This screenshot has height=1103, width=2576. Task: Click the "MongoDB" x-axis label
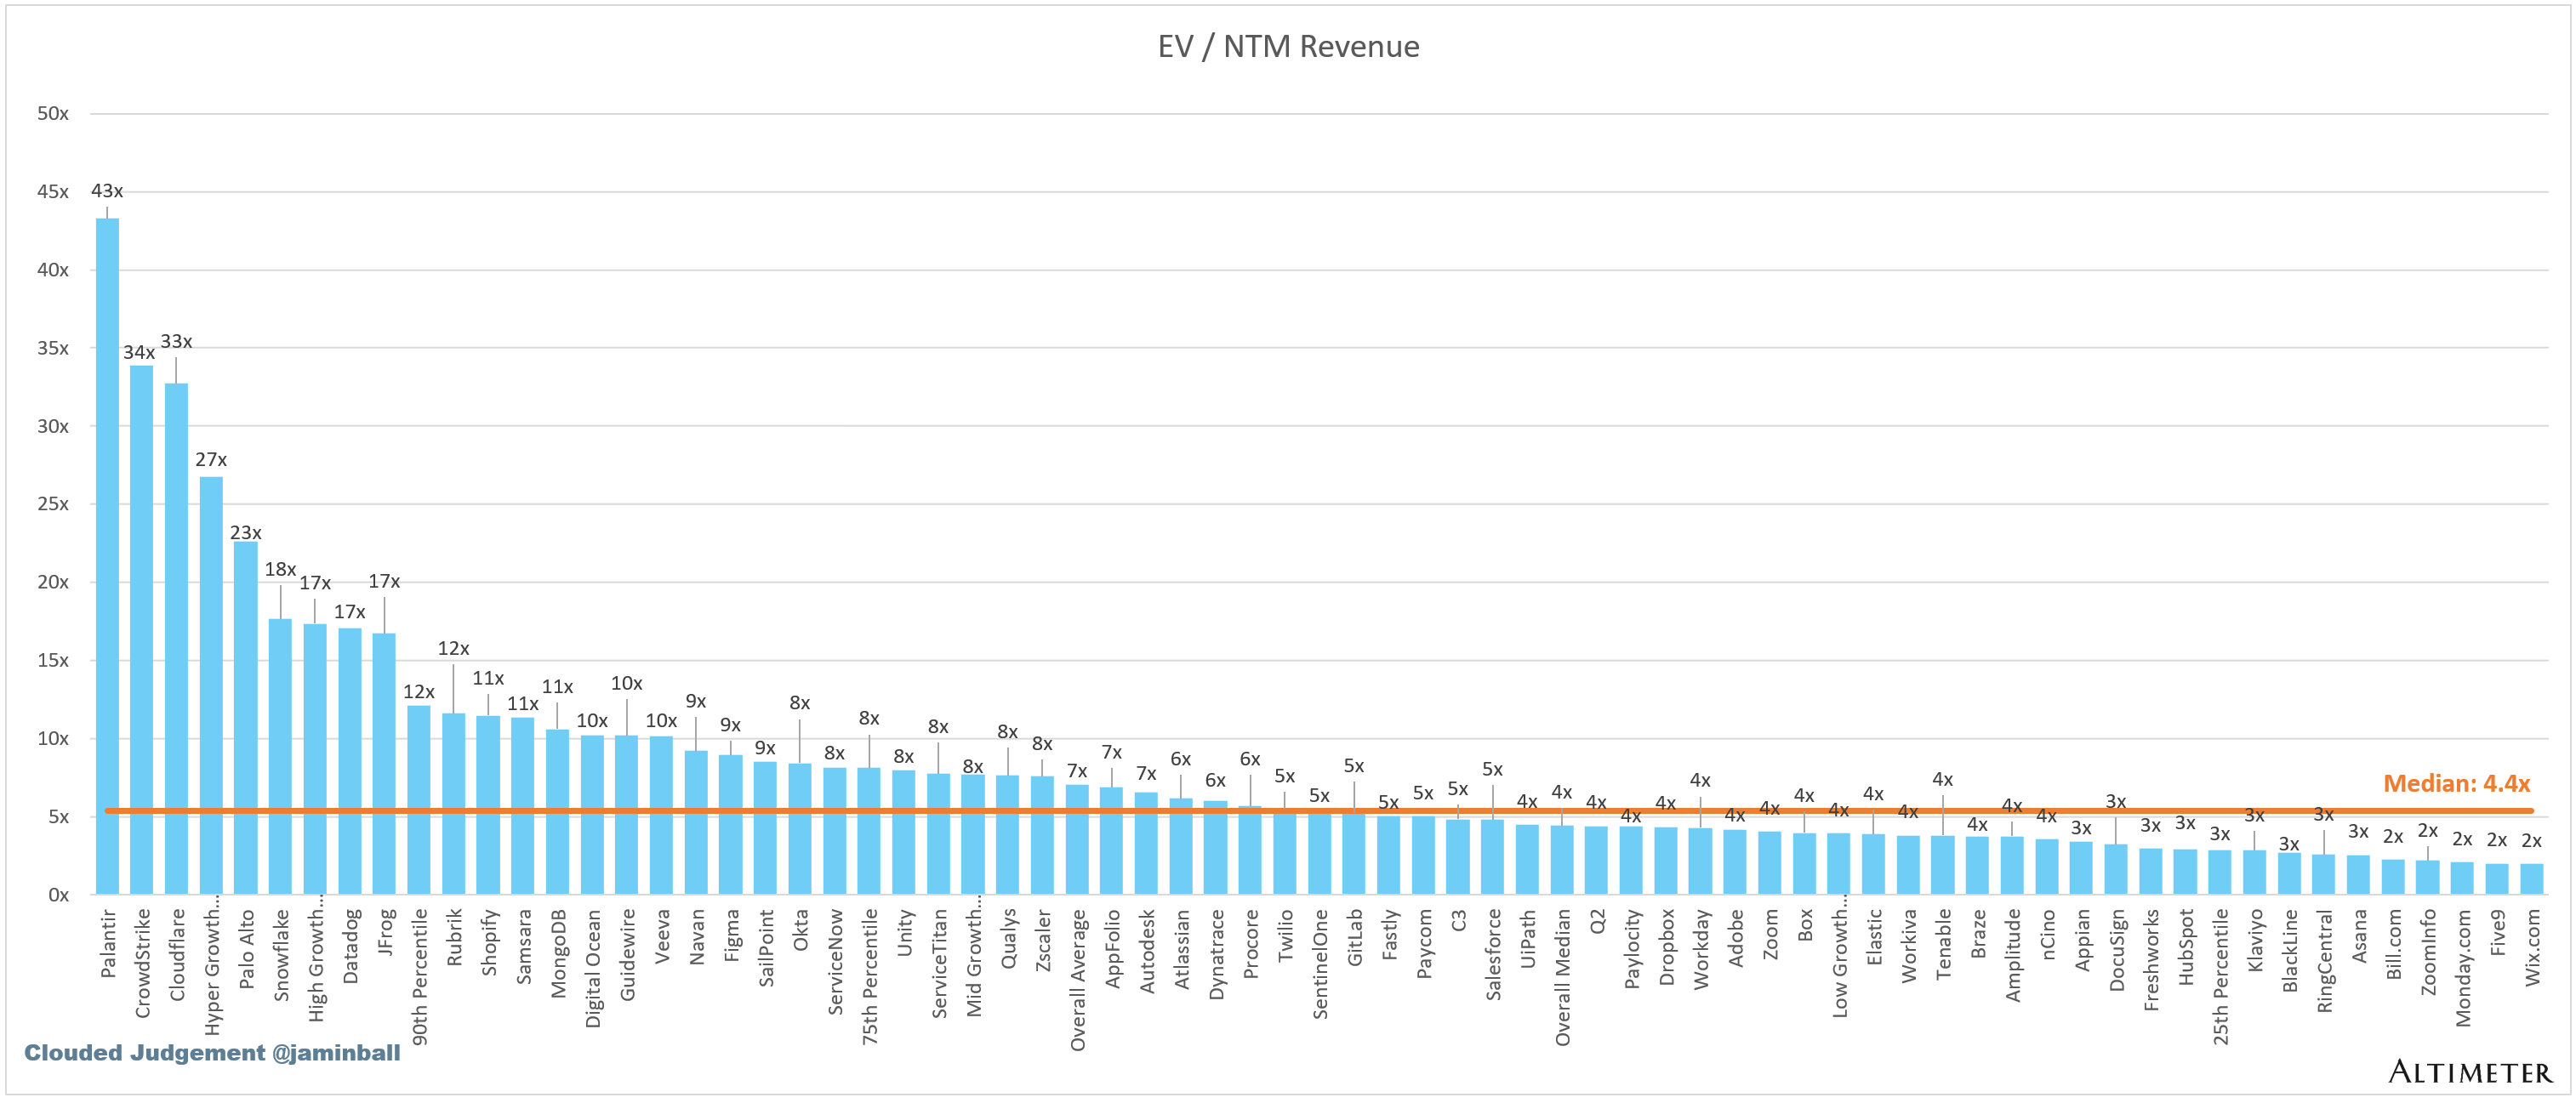coord(558,953)
